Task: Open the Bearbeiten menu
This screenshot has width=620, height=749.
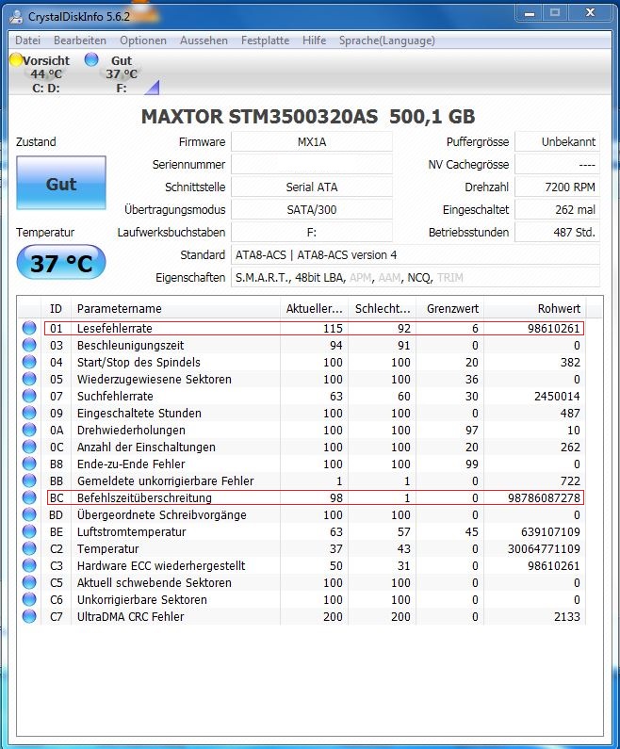Action: (80, 41)
